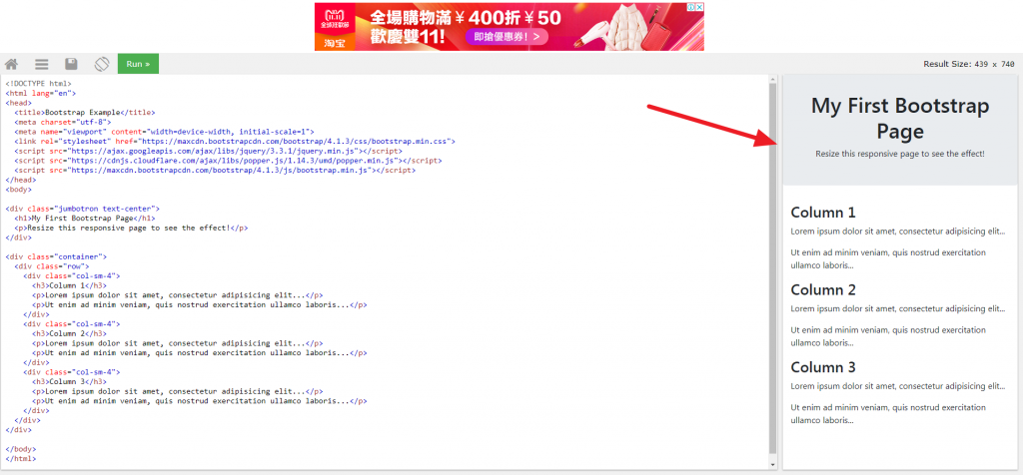Click the <h3>Column 3</h3> code line
The width and height of the screenshot is (1023, 475).
(69, 382)
